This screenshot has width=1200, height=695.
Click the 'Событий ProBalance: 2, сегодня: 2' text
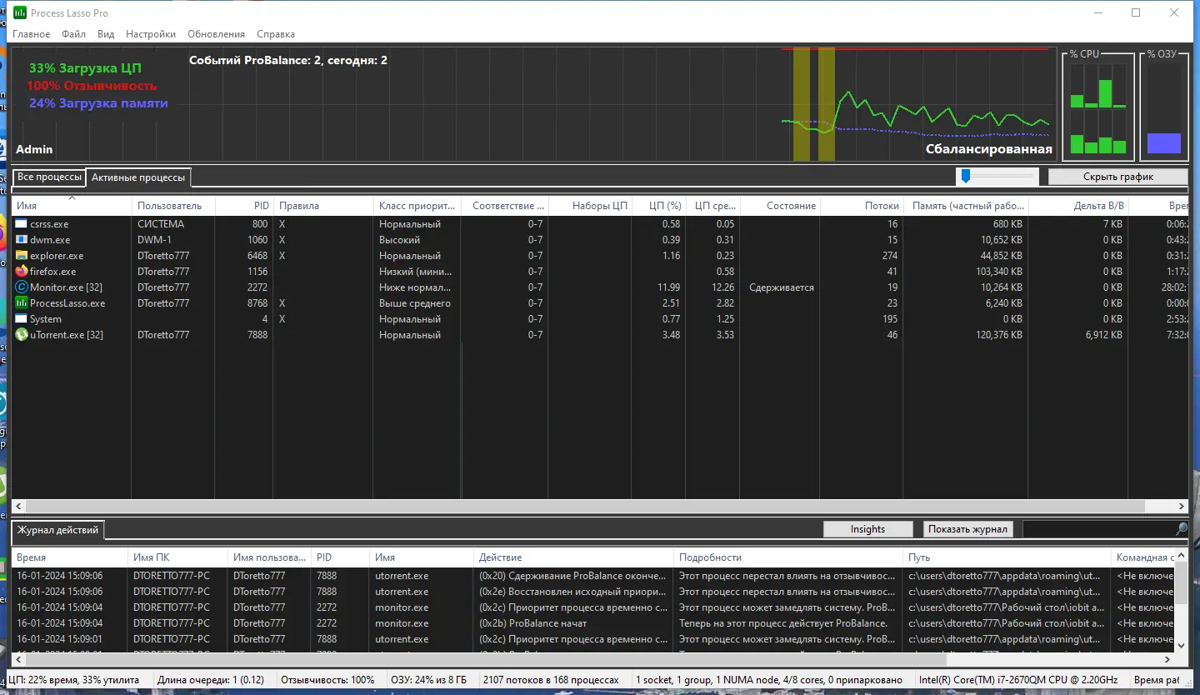tap(288, 60)
